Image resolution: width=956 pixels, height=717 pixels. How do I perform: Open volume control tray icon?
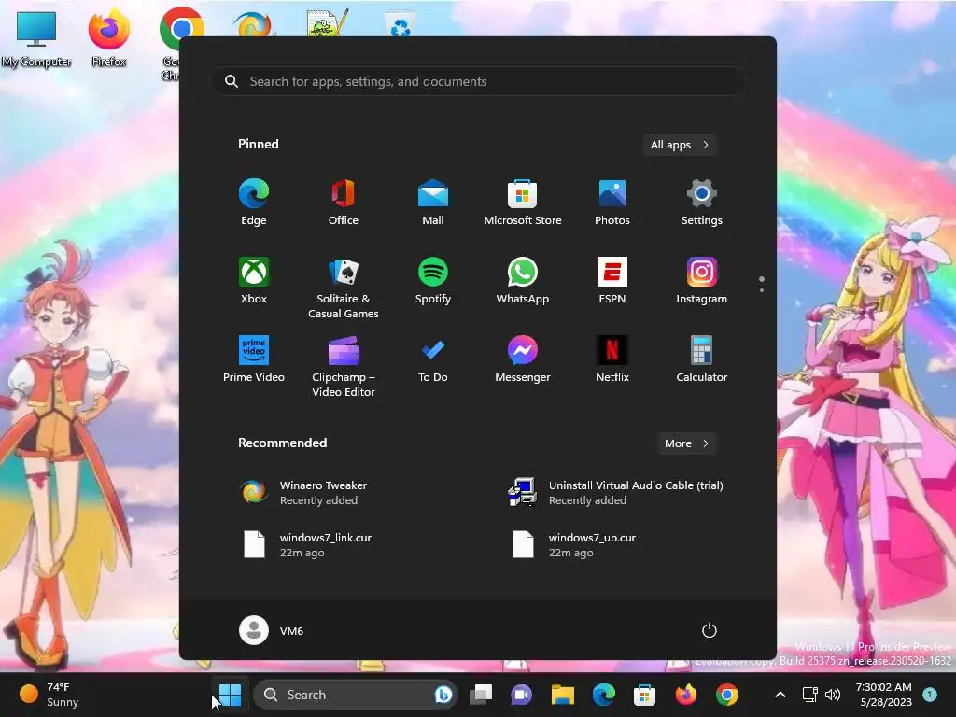pyautogui.click(x=833, y=695)
